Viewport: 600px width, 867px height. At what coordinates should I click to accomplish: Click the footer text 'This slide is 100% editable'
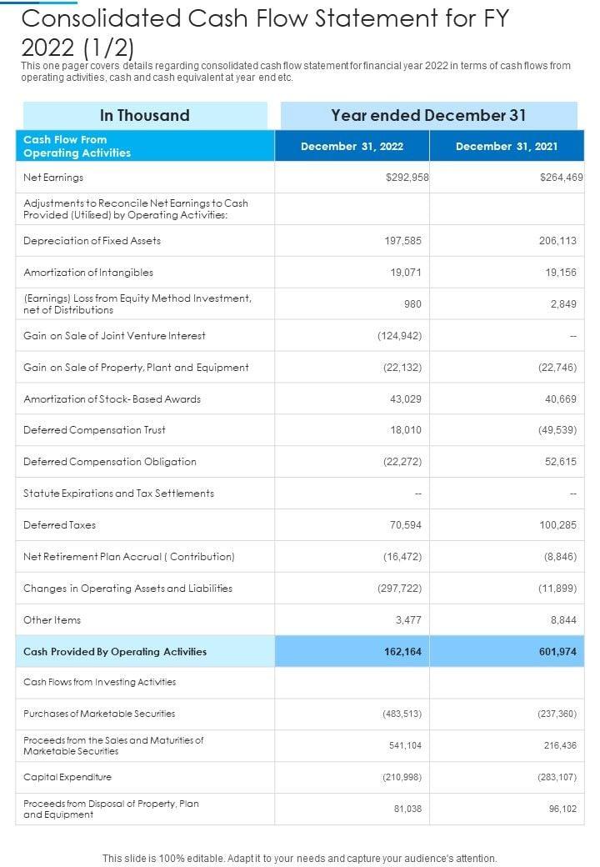[299, 858]
